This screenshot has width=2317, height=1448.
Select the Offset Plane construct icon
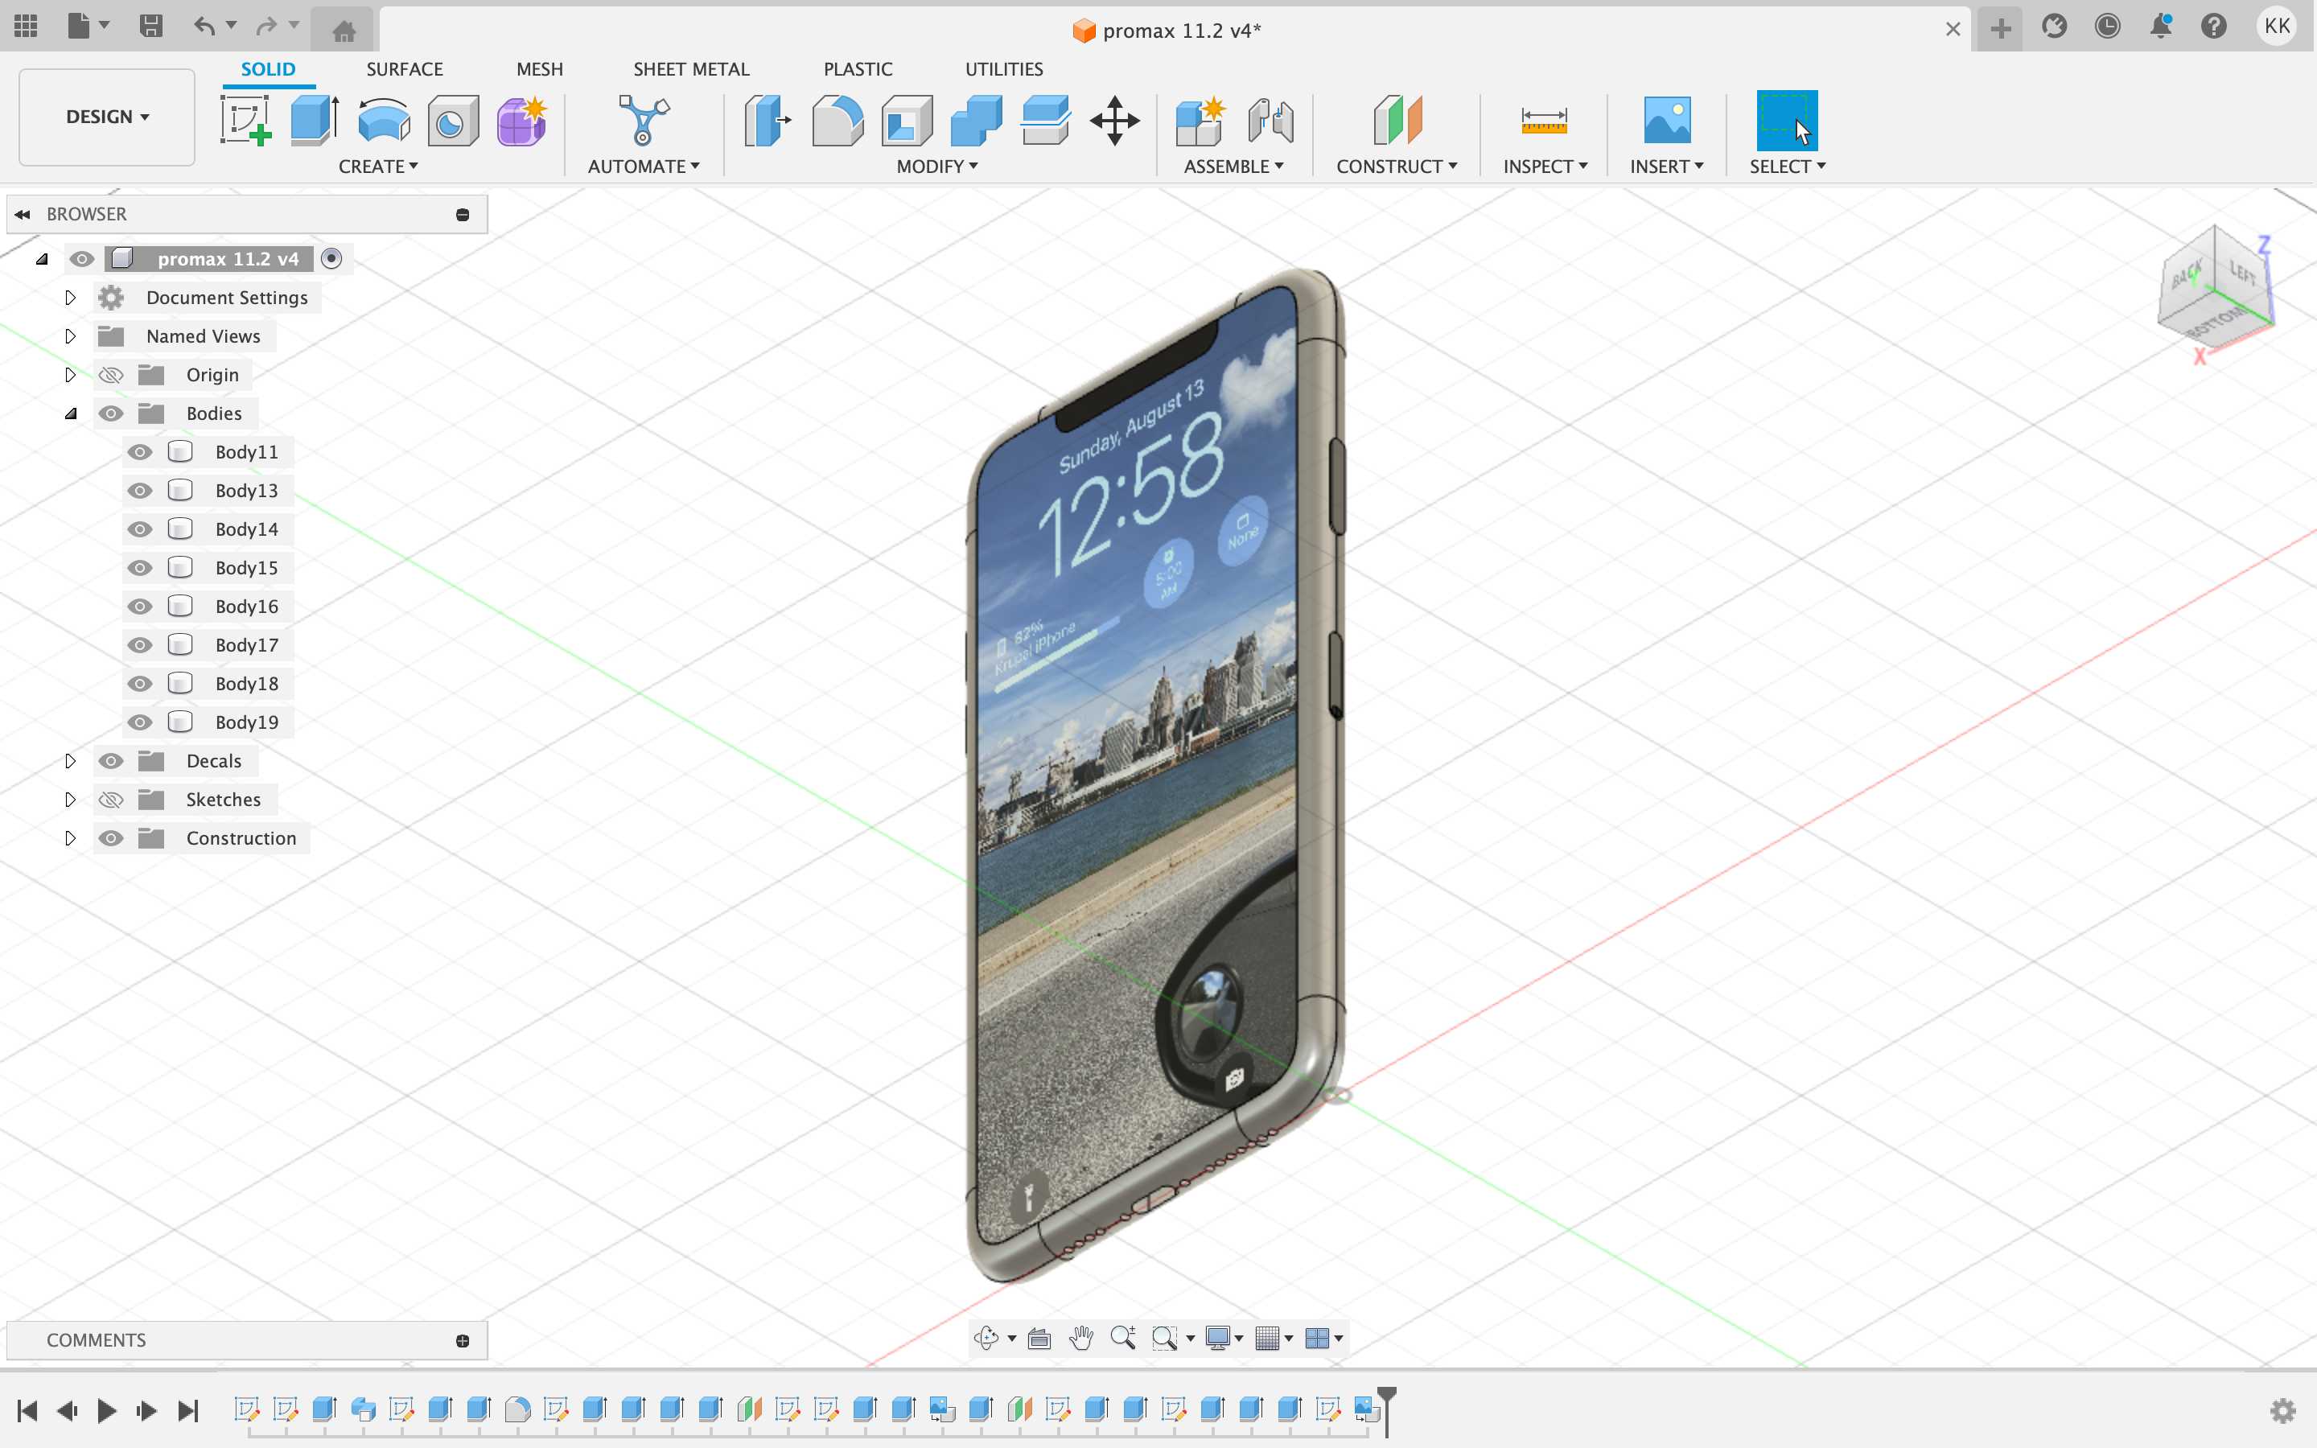[1397, 120]
